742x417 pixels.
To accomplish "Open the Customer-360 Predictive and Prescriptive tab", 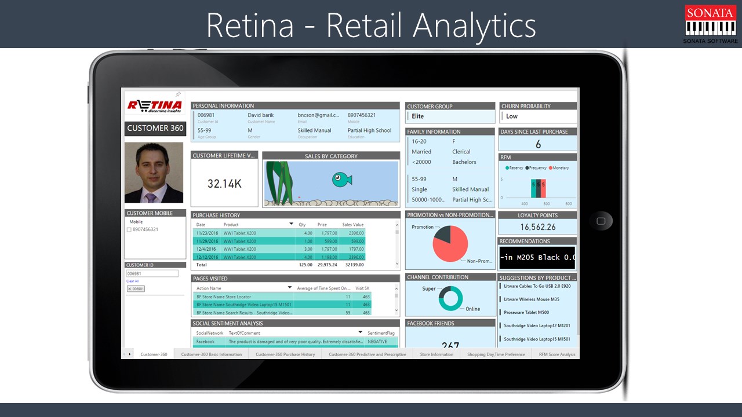I will pyautogui.click(x=368, y=354).
